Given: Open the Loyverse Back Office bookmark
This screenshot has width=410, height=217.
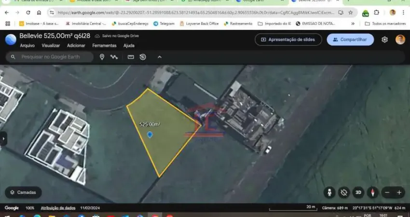Looking at the screenshot, I should click(199, 24).
